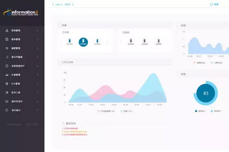Click the yellow highlighted second alarm message

point(74,132)
